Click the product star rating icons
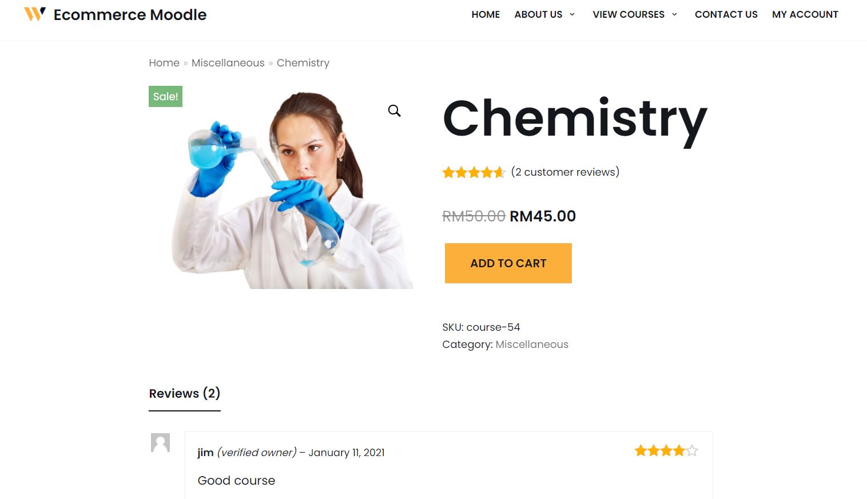This screenshot has width=867, height=499. tap(474, 172)
